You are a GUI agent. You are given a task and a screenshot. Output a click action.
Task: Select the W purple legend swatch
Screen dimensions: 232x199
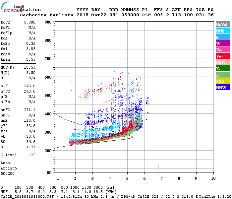(223, 43)
